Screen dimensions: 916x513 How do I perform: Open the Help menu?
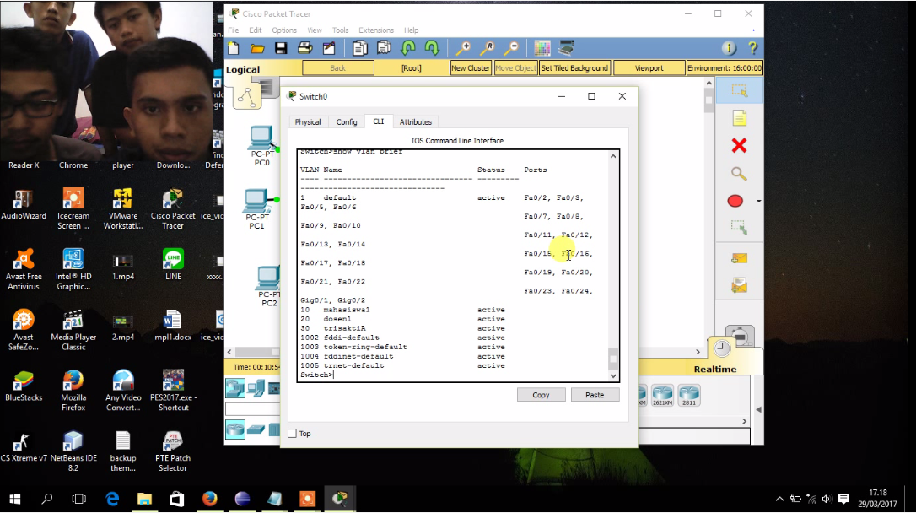(x=412, y=30)
